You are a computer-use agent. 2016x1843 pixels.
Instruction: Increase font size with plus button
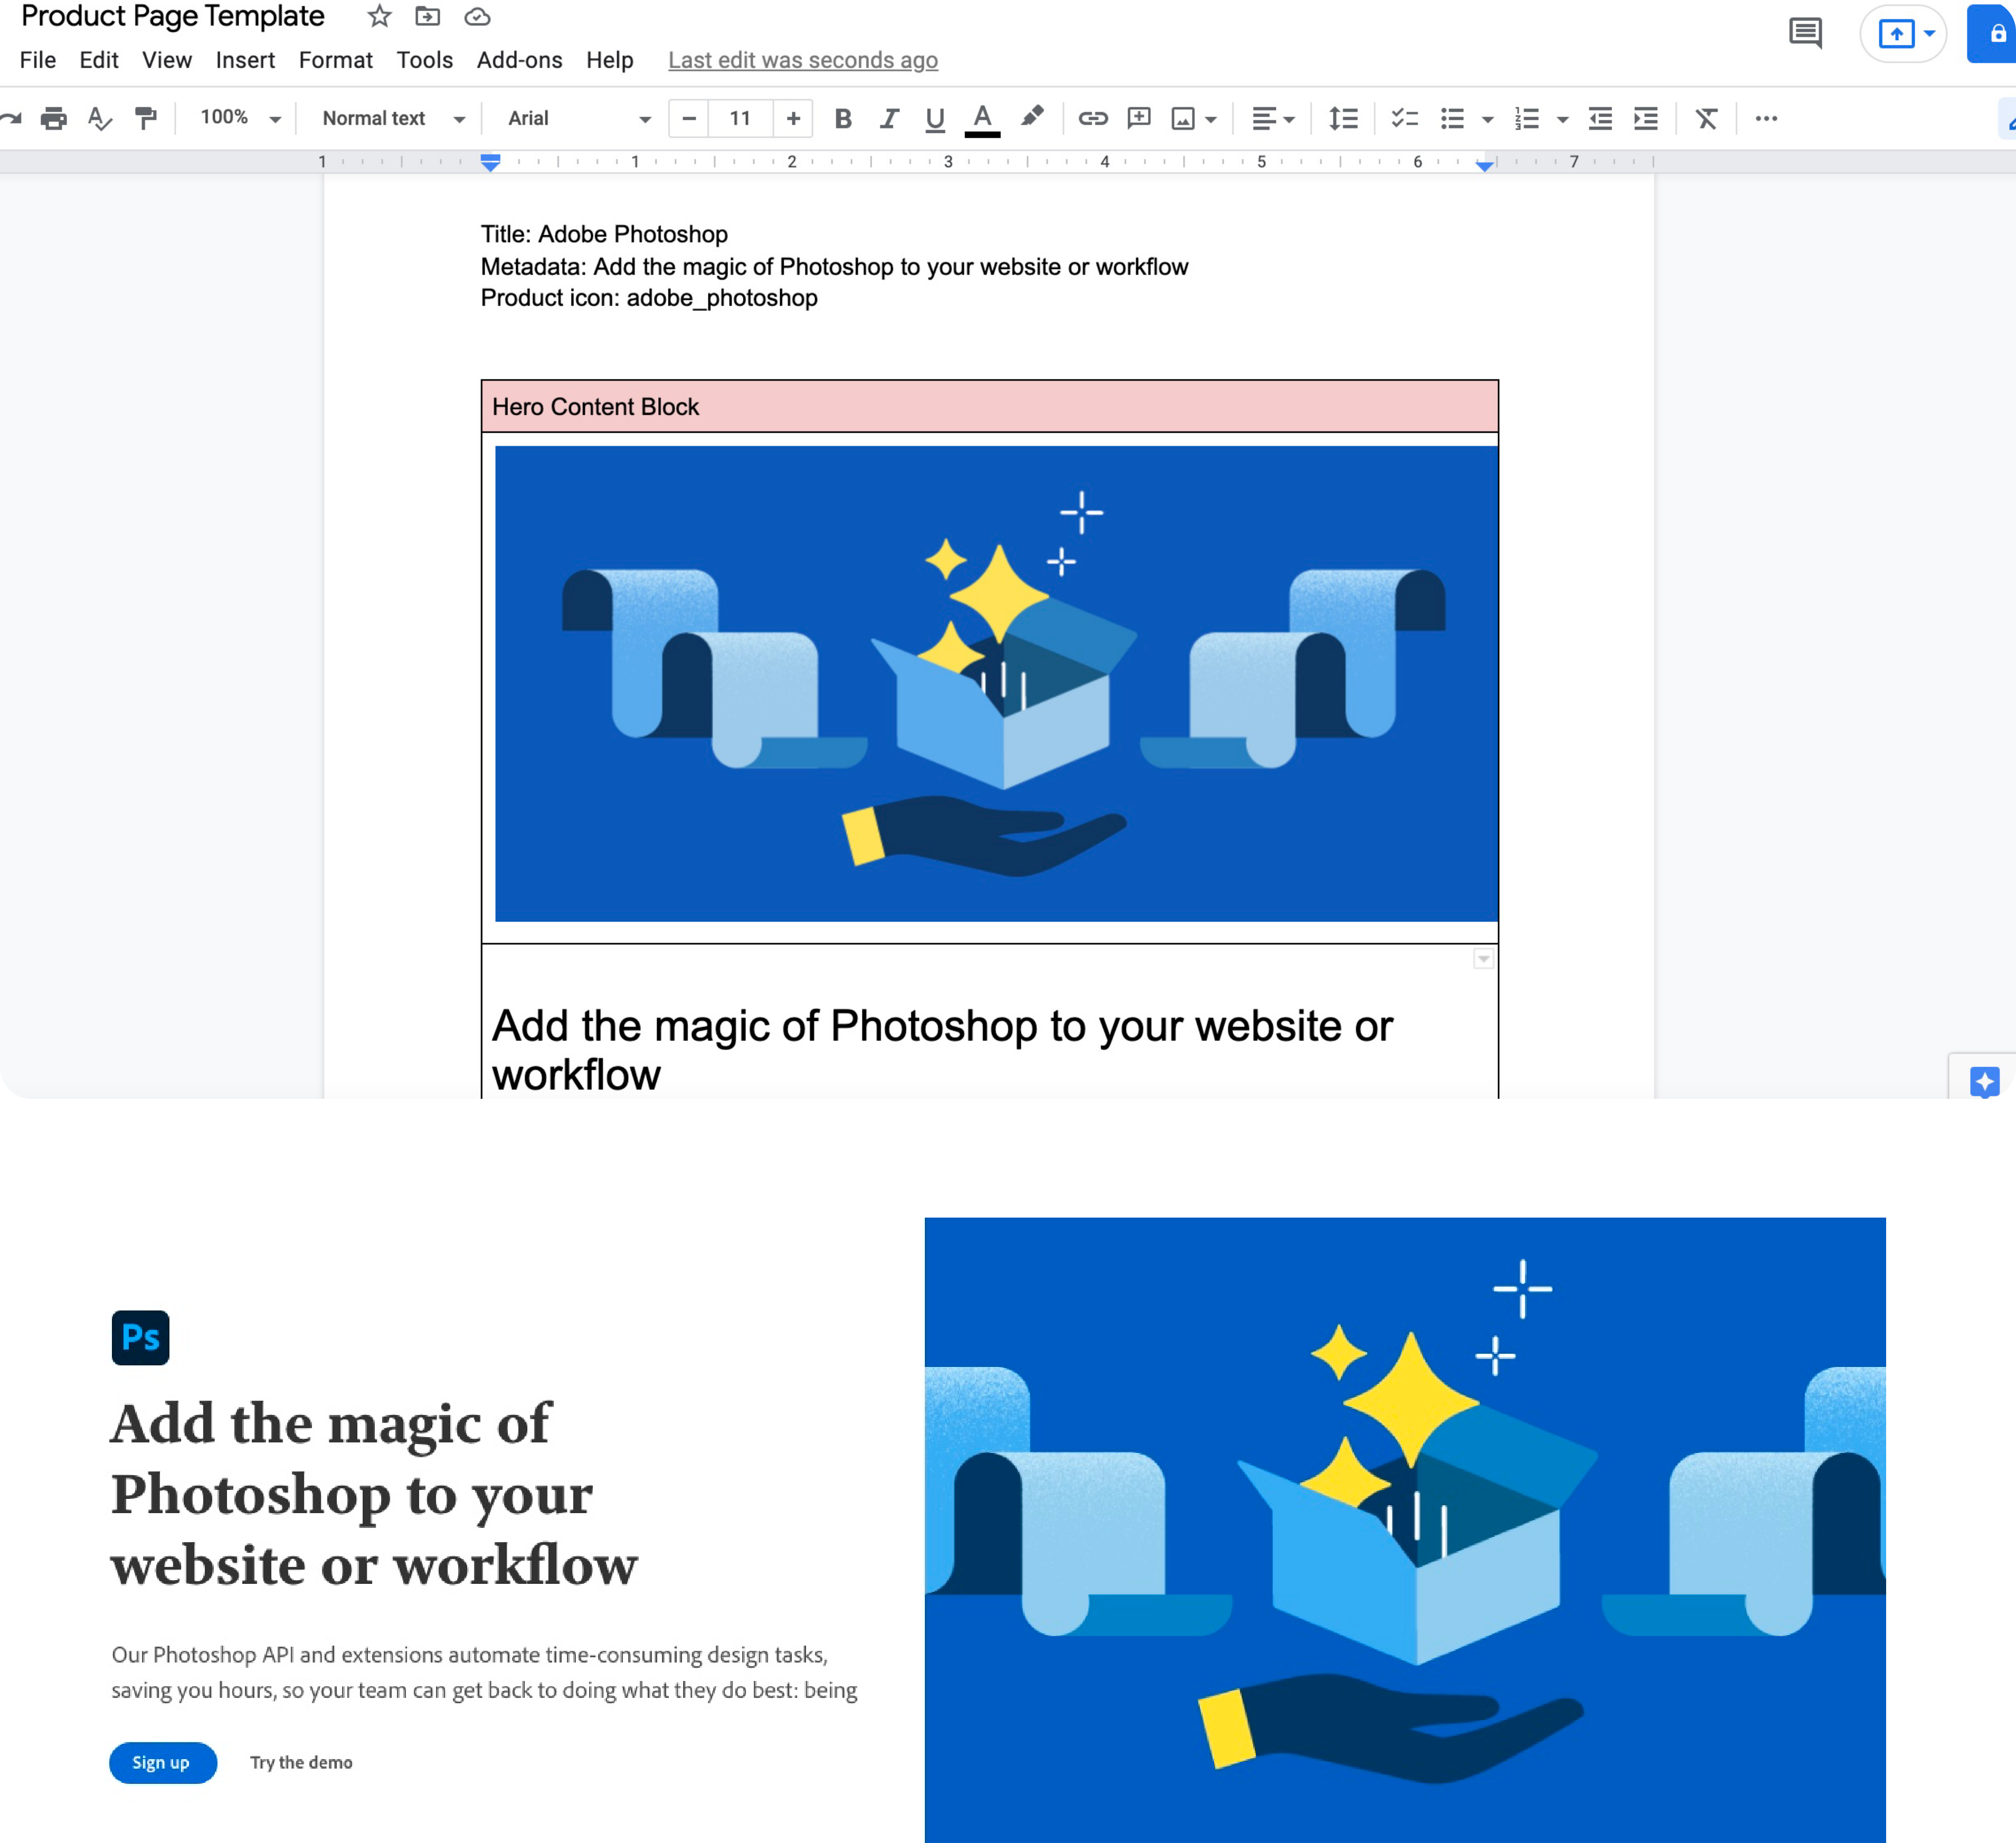pos(793,118)
